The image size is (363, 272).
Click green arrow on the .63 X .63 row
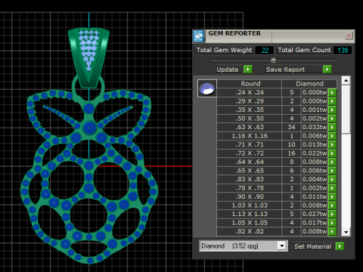tap(332, 127)
